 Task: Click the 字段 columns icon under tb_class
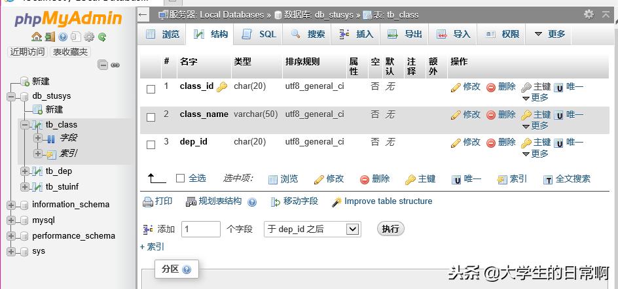51,139
